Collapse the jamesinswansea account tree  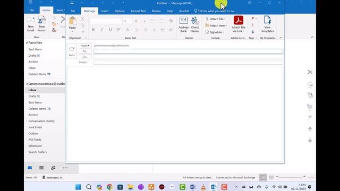pos(27,84)
